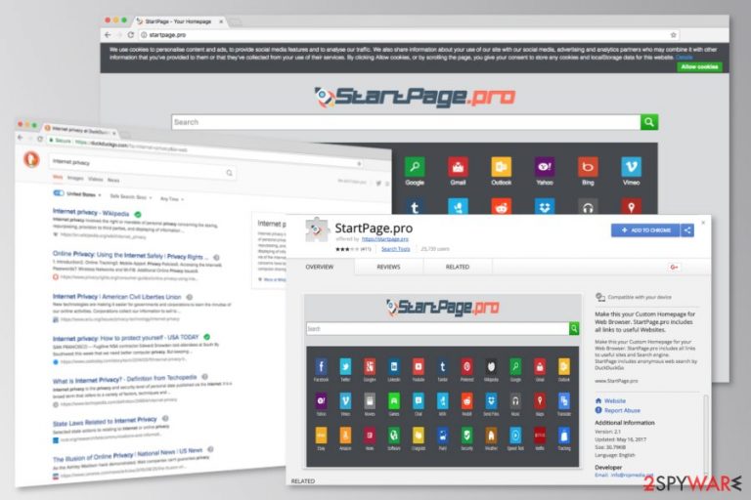Expand the United States region dropdown
The image size is (751, 500).
[x=84, y=194]
